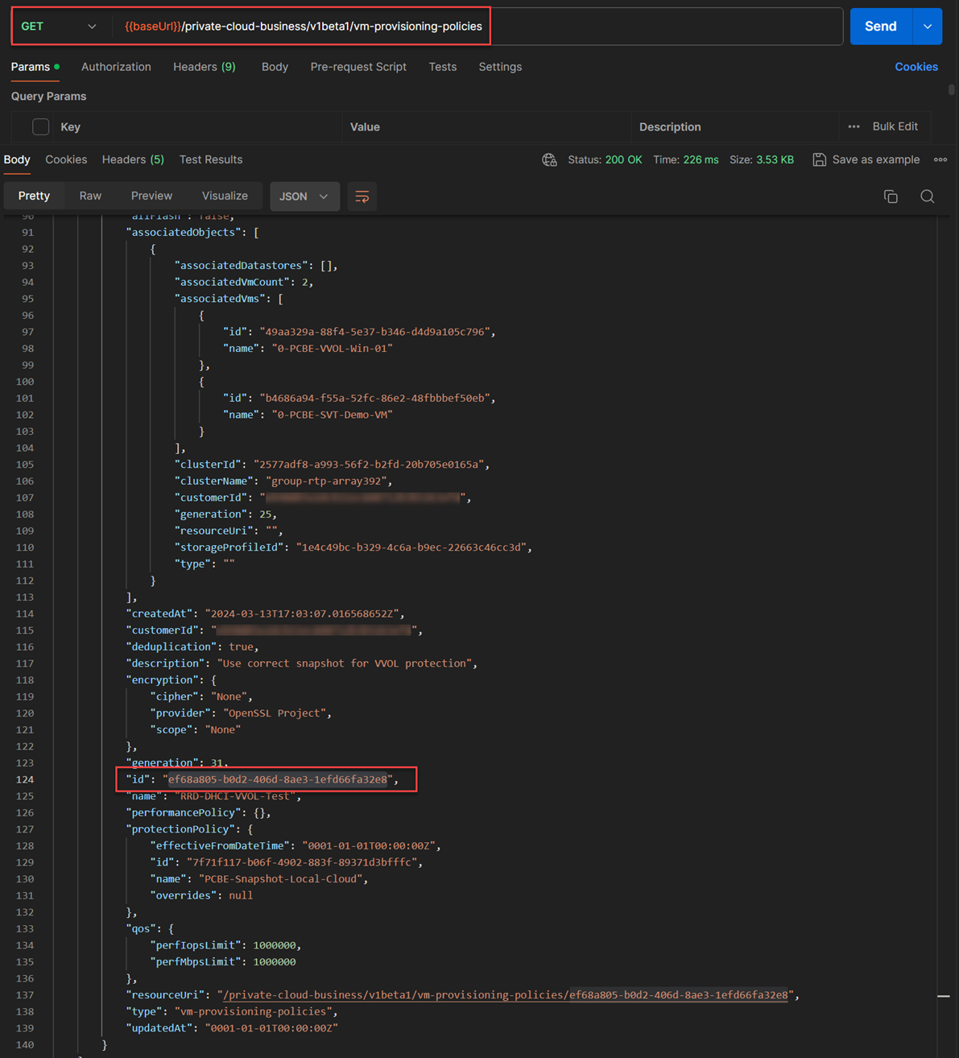This screenshot has width=959, height=1058.
Task: Click the storageProfileId value
Action: pyautogui.click(x=413, y=548)
